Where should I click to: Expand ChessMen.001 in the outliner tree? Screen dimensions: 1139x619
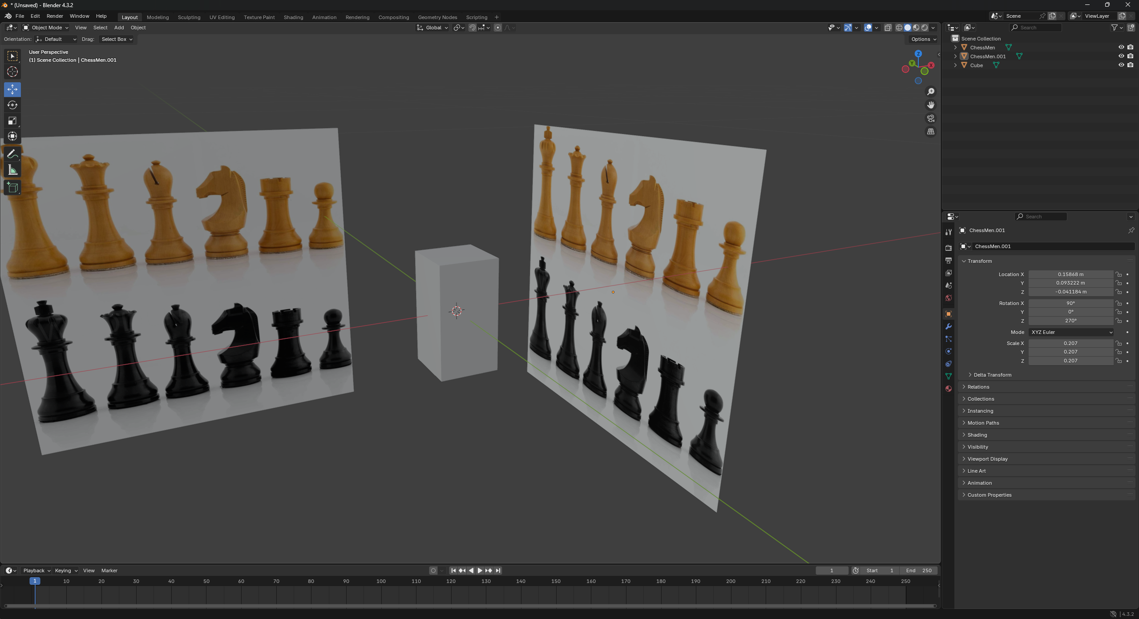click(955, 56)
